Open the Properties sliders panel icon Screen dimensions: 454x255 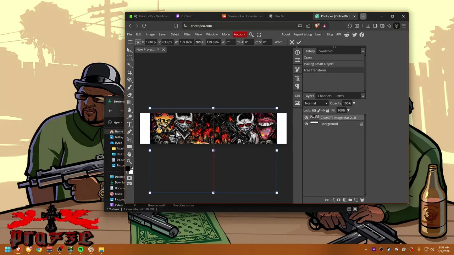297,60
